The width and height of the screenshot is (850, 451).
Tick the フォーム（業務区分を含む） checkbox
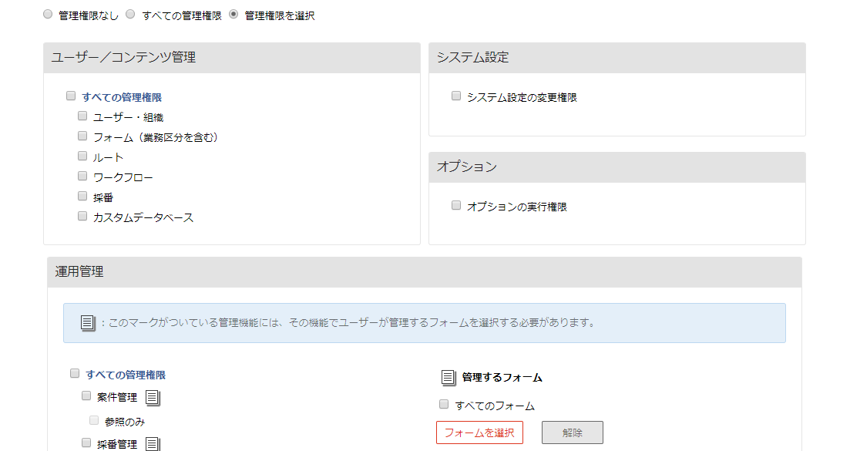tap(82, 136)
